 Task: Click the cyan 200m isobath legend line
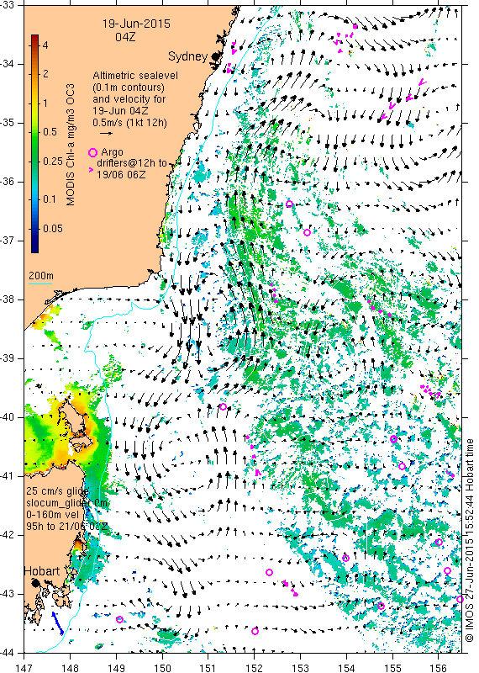pos(40,284)
